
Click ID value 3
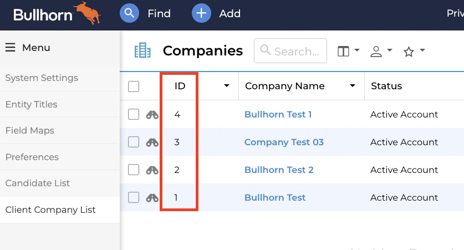[177, 142]
